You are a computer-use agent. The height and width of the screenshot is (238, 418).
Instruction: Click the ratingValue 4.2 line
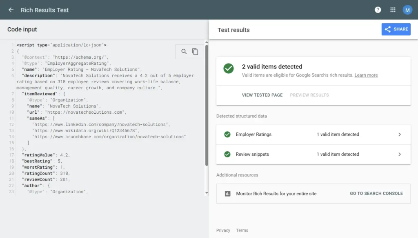click(46, 155)
